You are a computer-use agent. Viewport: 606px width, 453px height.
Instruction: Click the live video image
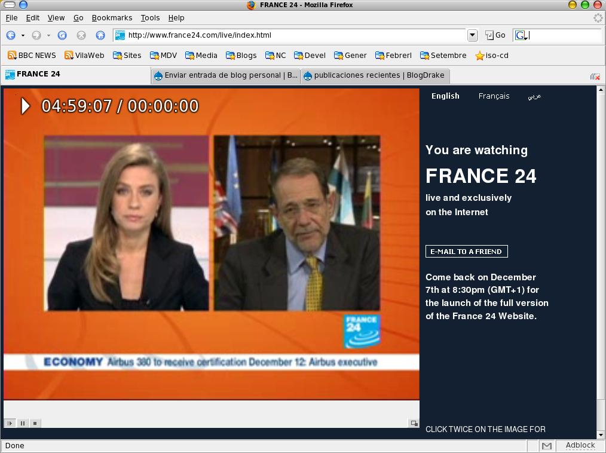pos(212,244)
